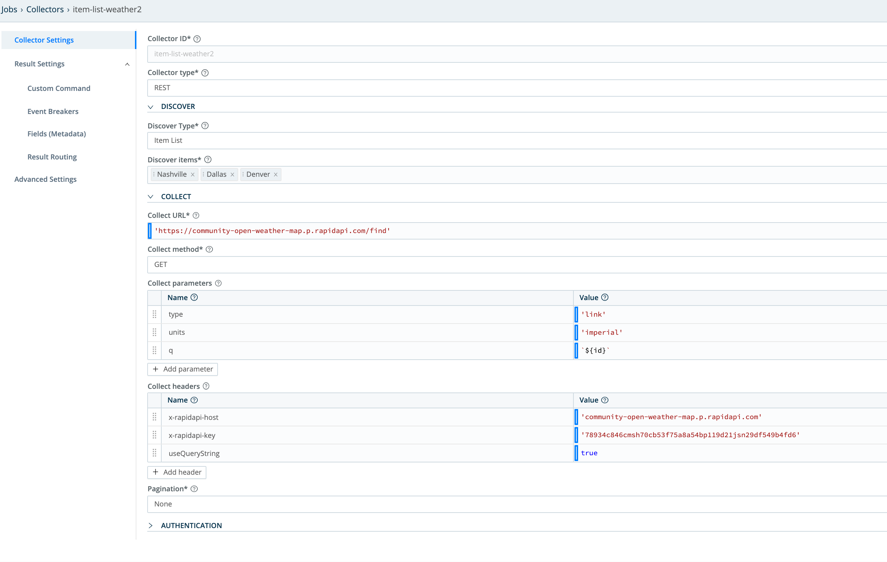
Task: Remove Denver from Discover items
Action: (x=276, y=174)
